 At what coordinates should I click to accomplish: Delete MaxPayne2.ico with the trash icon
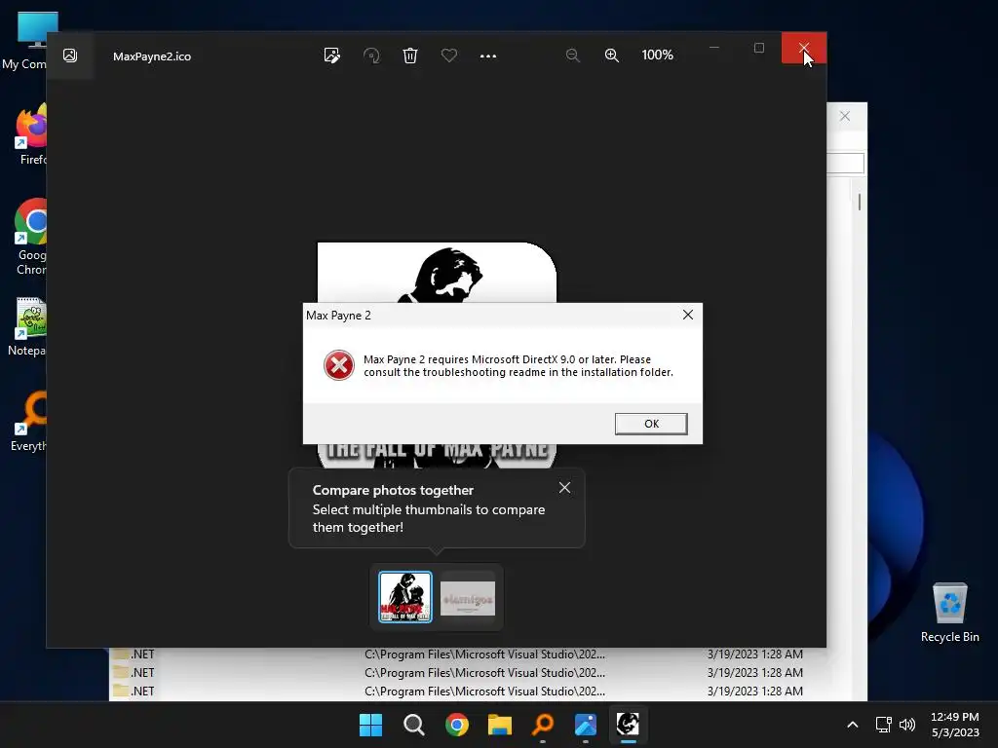[x=410, y=56]
